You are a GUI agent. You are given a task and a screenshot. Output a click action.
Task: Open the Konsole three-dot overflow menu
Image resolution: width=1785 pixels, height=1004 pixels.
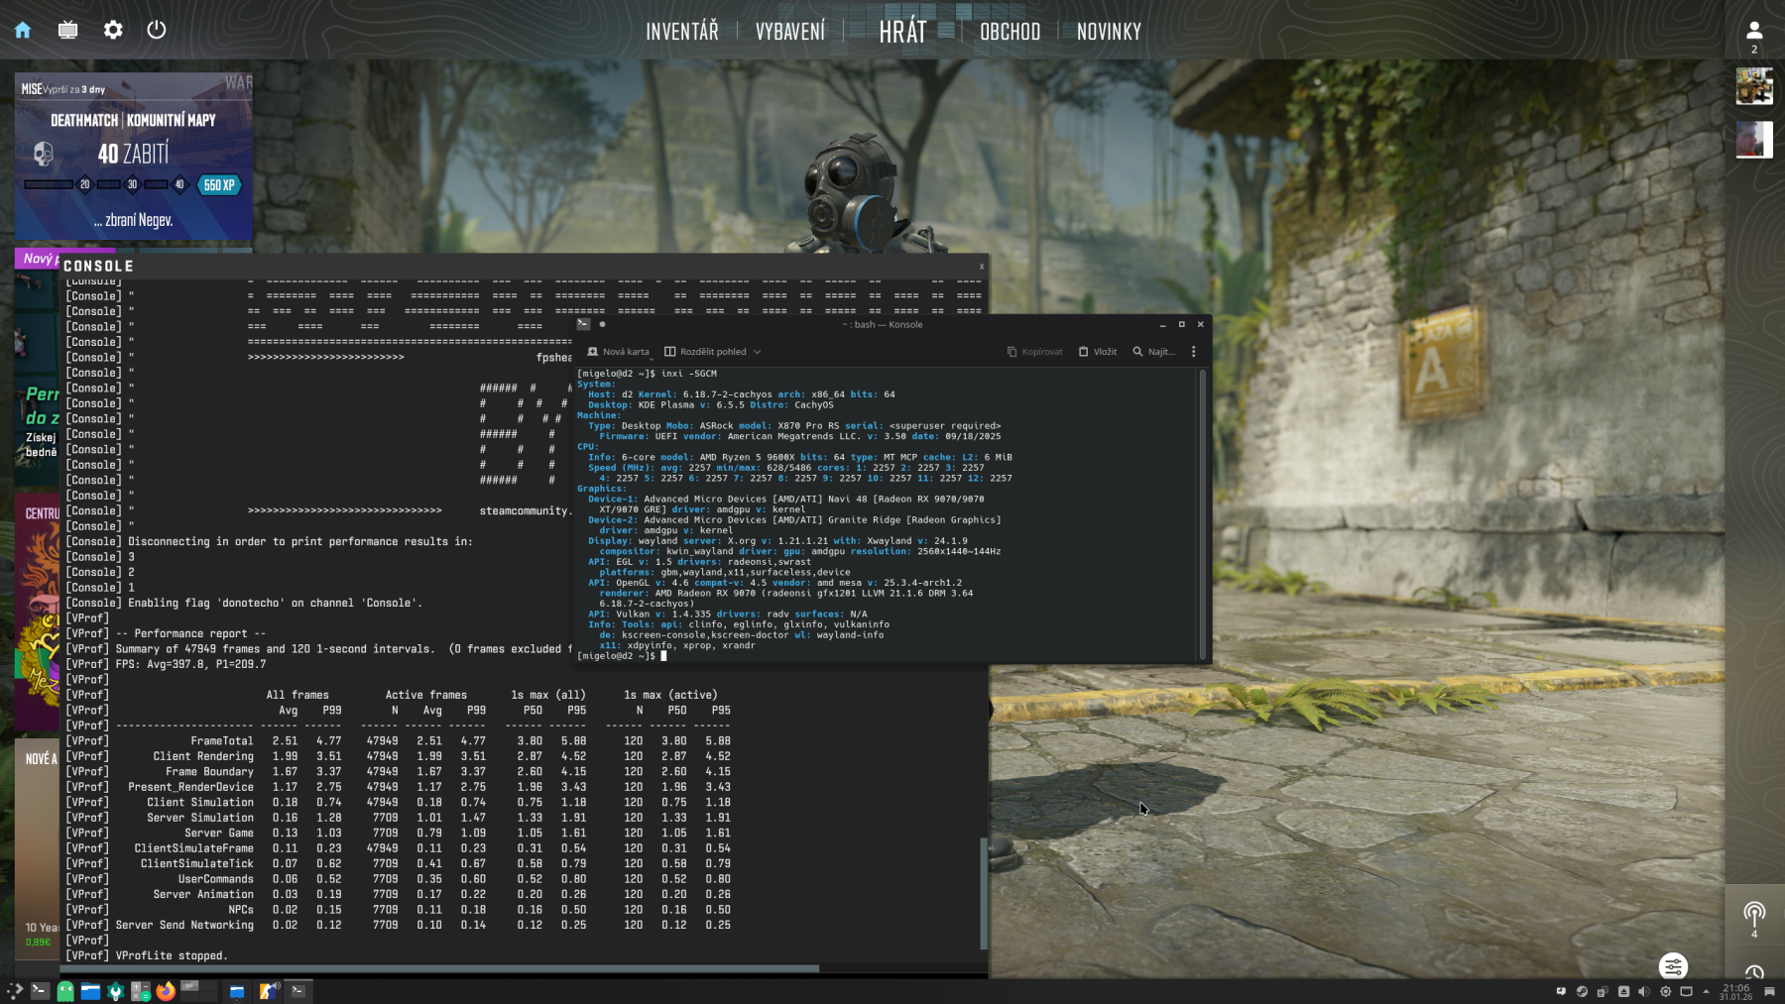coord(1193,352)
